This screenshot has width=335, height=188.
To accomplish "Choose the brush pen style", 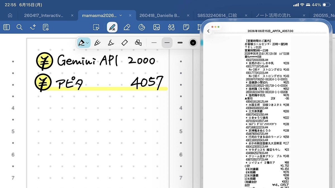I will (x=97, y=43).
